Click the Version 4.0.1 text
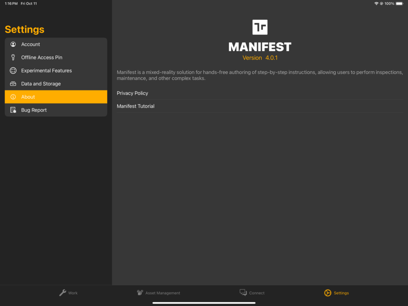 pos(260,58)
